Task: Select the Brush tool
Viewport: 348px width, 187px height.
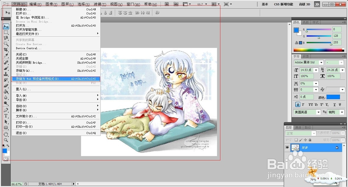Action: point(6,68)
